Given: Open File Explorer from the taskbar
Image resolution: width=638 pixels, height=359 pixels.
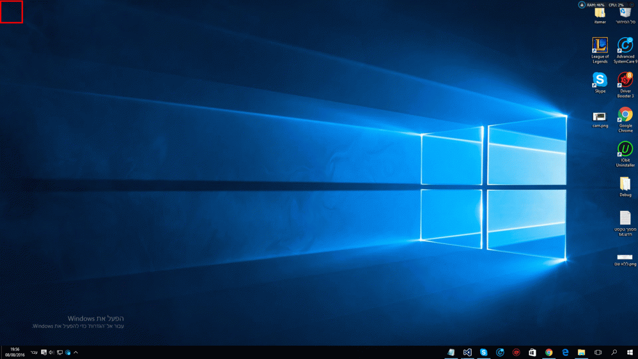Looking at the screenshot, I should point(581,352).
